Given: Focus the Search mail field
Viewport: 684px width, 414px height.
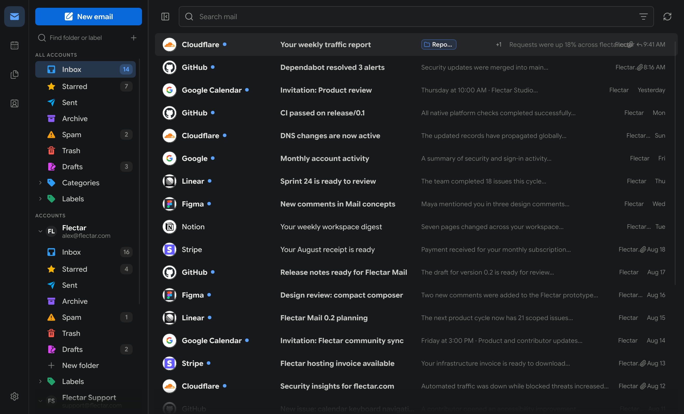Looking at the screenshot, I should [x=416, y=17].
